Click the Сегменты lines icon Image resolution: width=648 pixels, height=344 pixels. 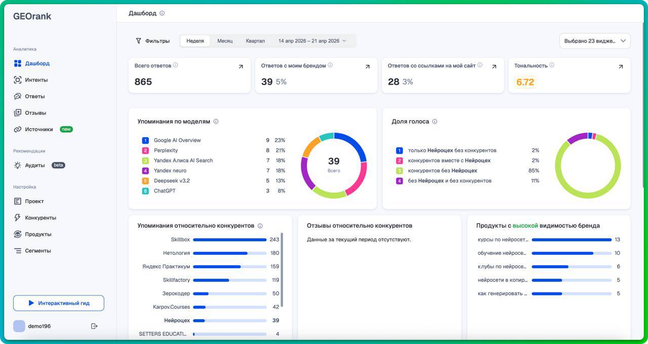[x=18, y=250]
